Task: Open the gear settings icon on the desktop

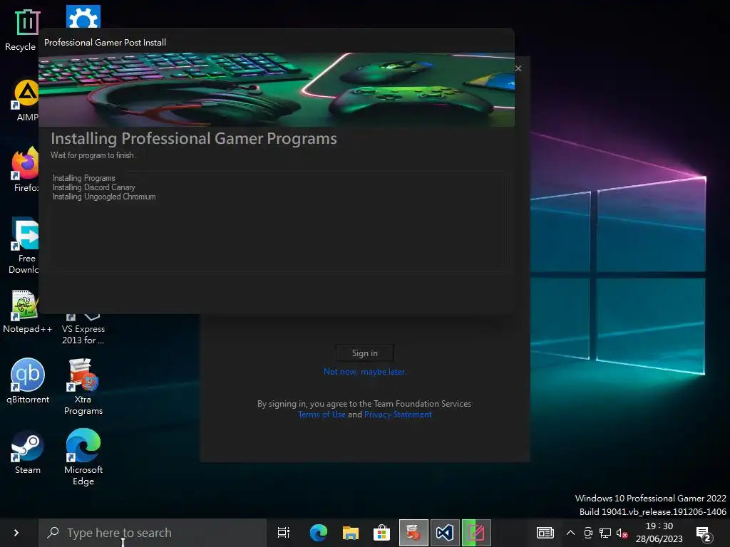Action: [x=83, y=17]
